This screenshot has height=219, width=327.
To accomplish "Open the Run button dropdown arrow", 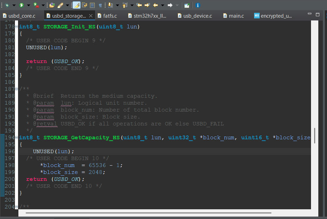I will point(28,5).
